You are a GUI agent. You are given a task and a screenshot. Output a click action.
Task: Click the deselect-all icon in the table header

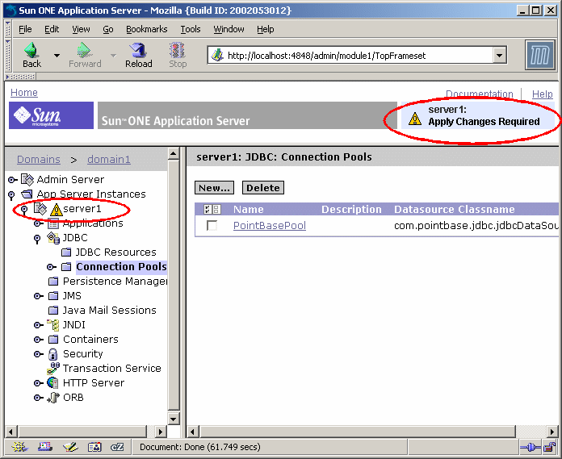216,209
